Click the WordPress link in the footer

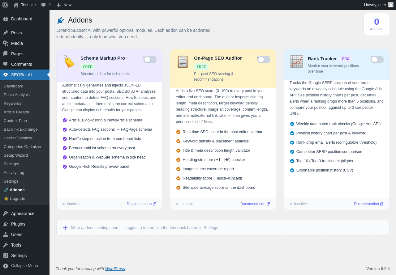115,269
